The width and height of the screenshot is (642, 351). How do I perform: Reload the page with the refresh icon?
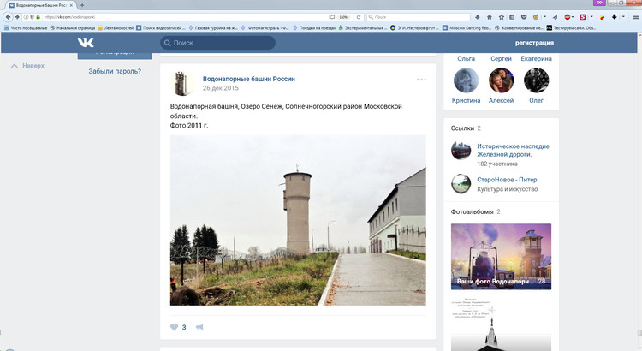359,17
